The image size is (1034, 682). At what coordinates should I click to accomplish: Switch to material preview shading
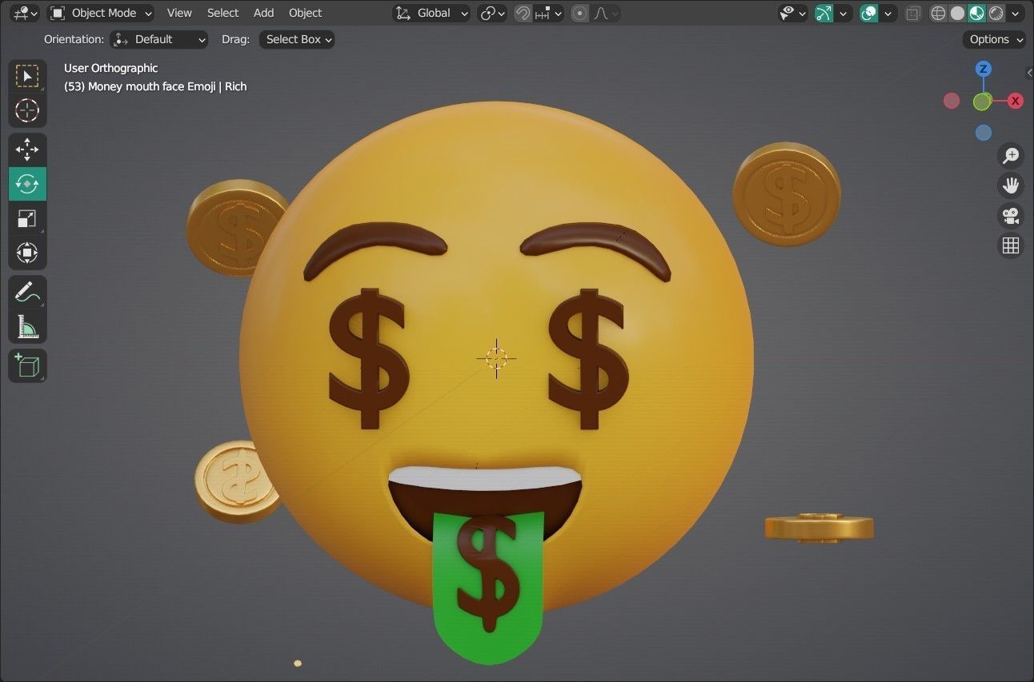coord(976,13)
